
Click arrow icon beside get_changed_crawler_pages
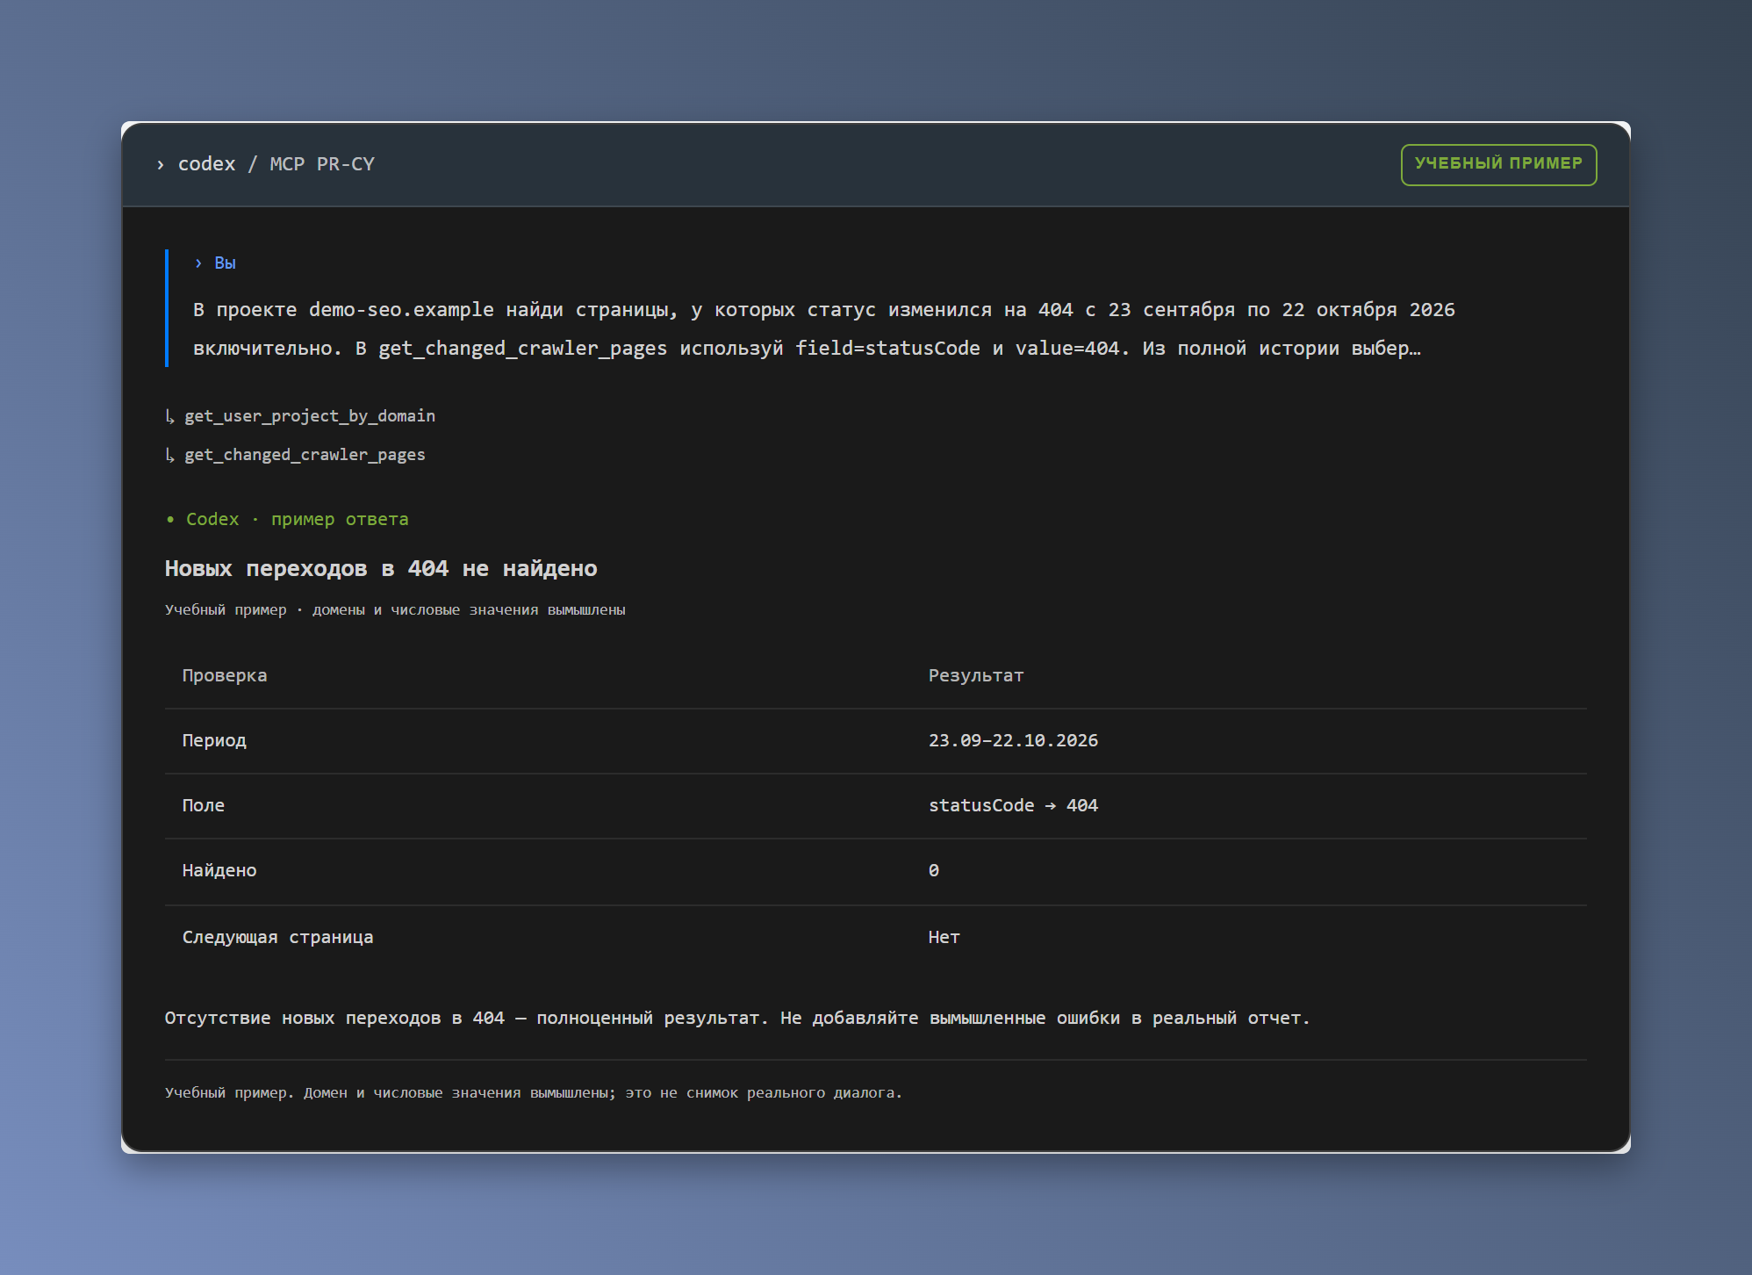click(170, 454)
